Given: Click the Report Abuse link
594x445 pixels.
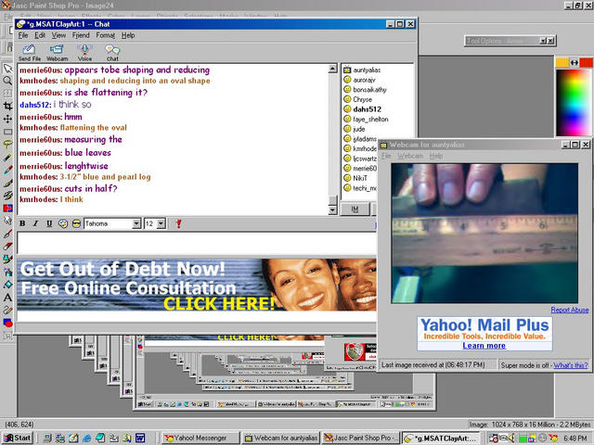Looking at the screenshot, I should coord(569,310).
